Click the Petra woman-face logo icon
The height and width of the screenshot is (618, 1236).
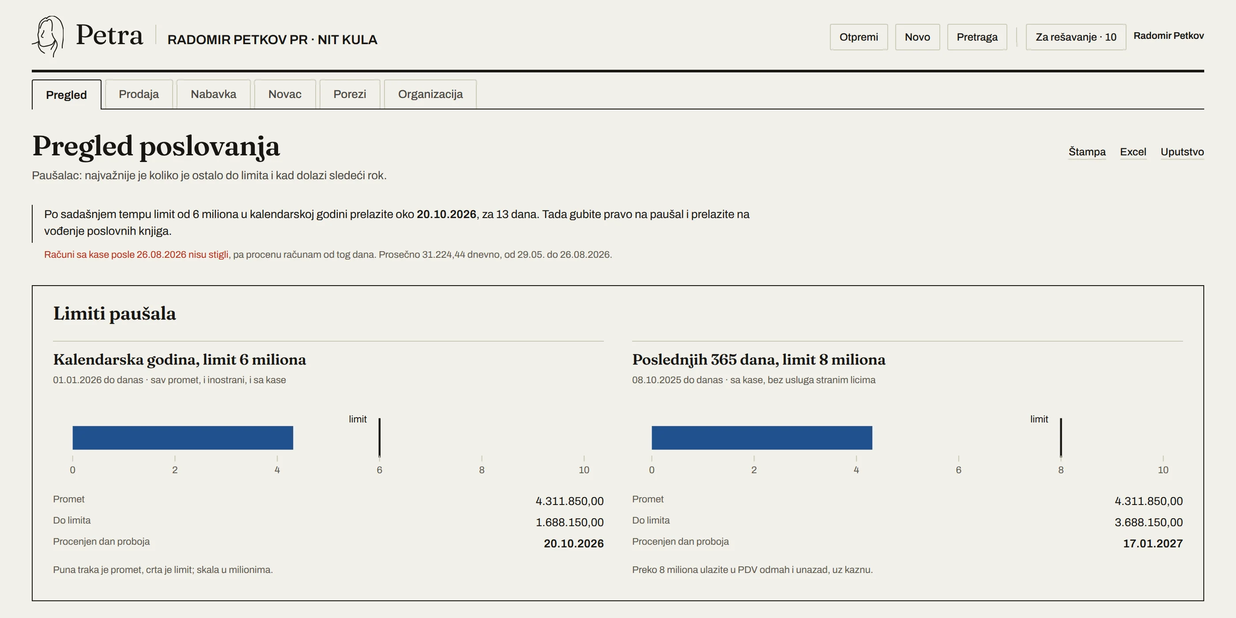pos(48,37)
